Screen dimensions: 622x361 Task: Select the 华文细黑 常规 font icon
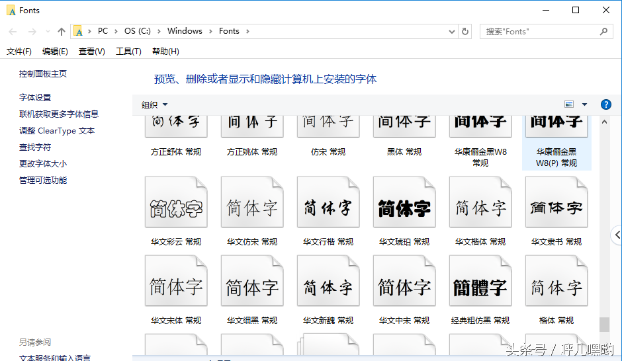252,280
